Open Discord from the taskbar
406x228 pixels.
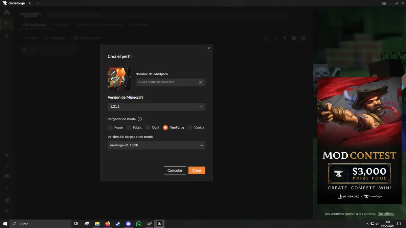128,224
